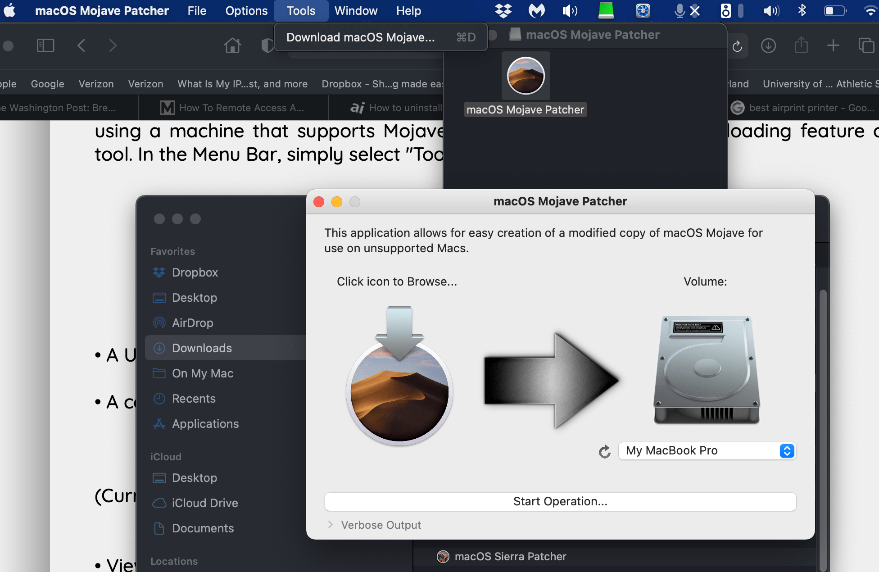Open iCloud Drive in the sidebar

coord(205,503)
